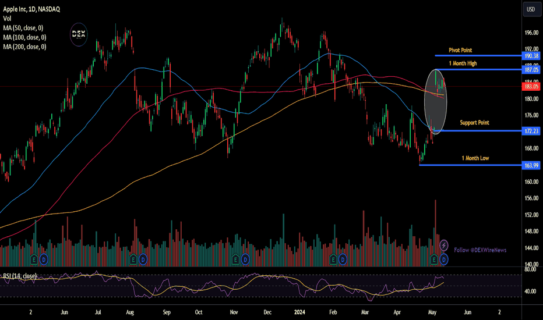The image size is (543, 320).
Task: Click the Dec label on time axis
Action: tap(267, 312)
